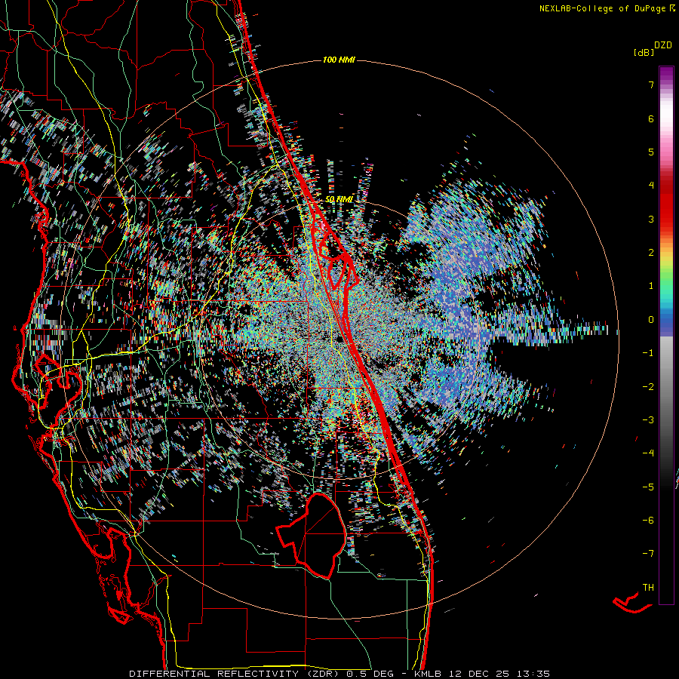The width and height of the screenshot is (679, 679).
Task: Click the 6 value on the color scale
Action: (x=651, y=118)
